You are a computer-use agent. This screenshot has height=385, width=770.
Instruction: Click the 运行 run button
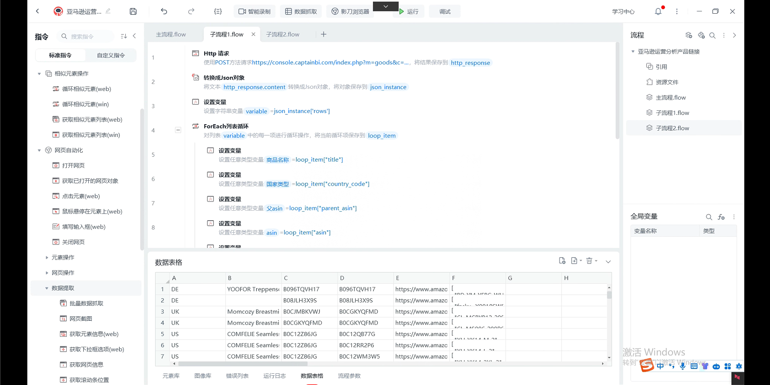409,12
